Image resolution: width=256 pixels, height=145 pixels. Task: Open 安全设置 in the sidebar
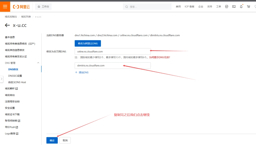tap(10, 108)
